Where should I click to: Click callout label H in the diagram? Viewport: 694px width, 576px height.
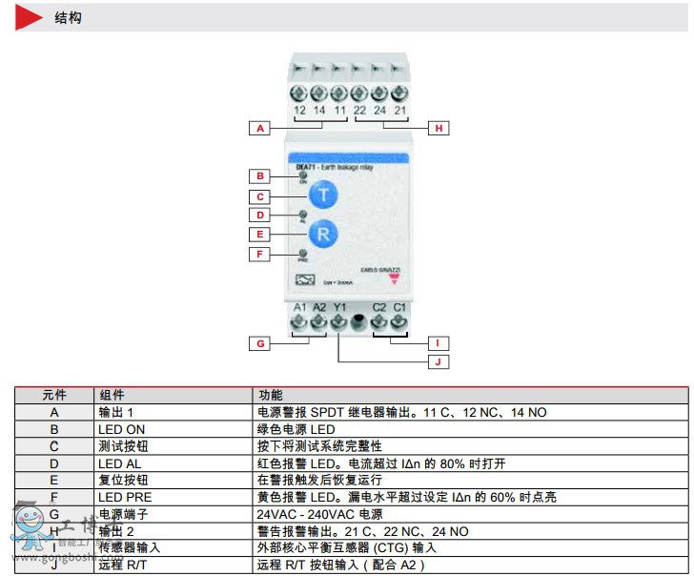click(439, 128)
